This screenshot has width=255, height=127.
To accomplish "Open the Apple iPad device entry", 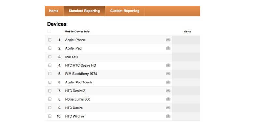I will coord(73,48).
